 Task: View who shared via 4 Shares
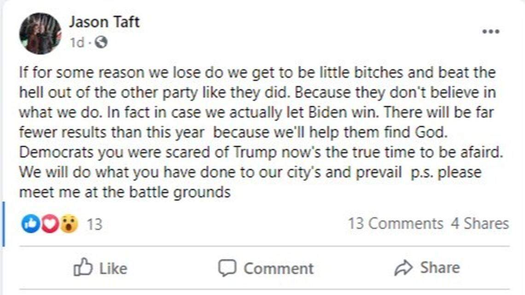(x=479, y=224)
